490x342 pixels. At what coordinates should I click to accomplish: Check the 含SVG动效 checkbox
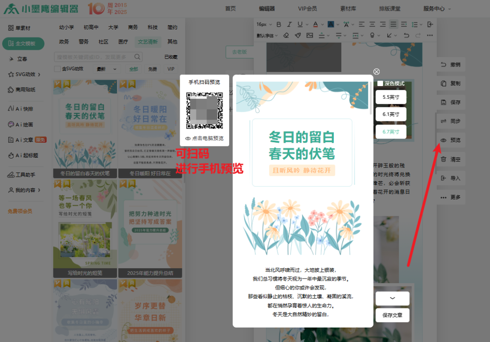(57, 69)
